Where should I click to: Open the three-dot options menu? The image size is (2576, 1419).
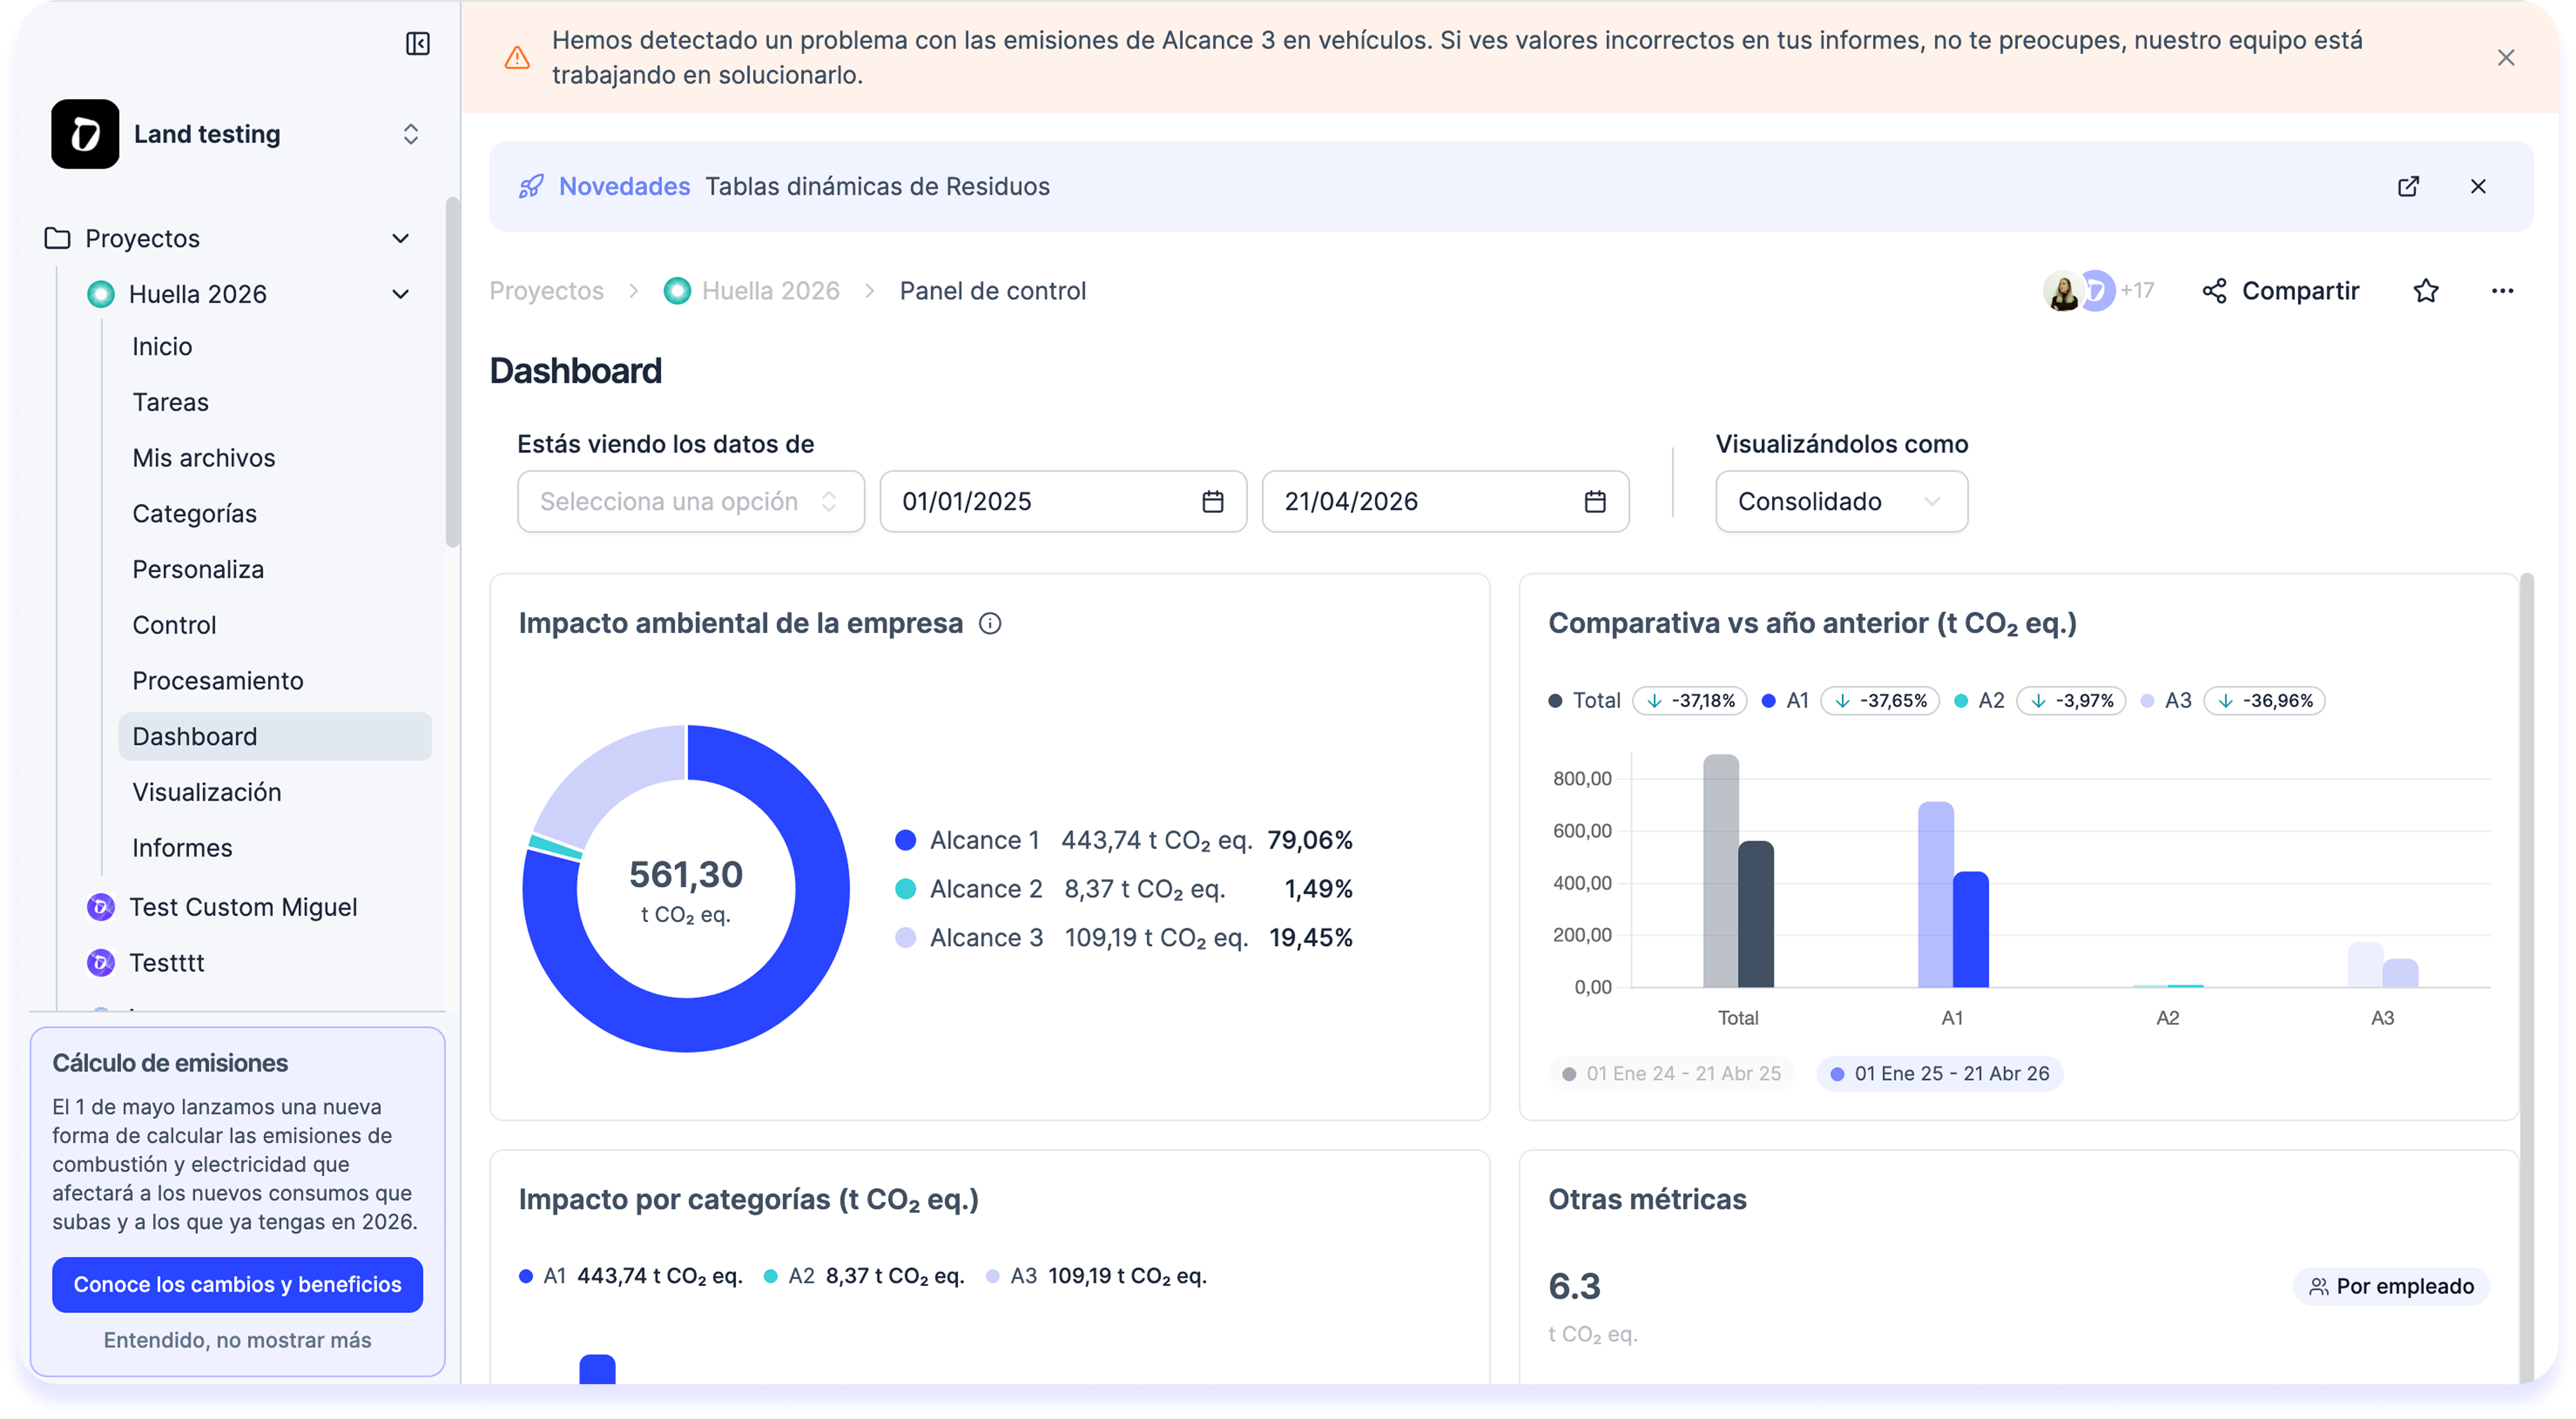2504,291
